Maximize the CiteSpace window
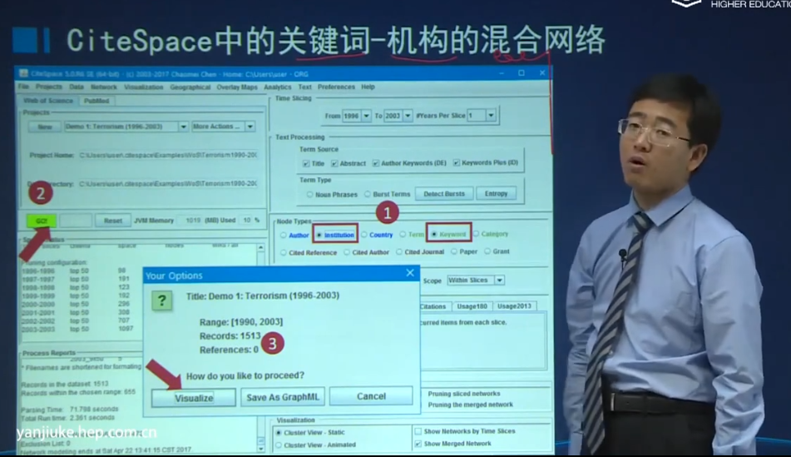791x457 pixels. [522, 73]
